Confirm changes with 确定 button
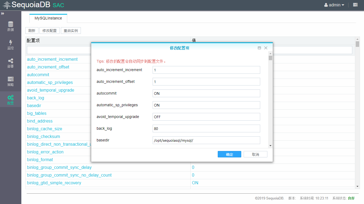This screenshot has width=364, height=204. [230, 154]
